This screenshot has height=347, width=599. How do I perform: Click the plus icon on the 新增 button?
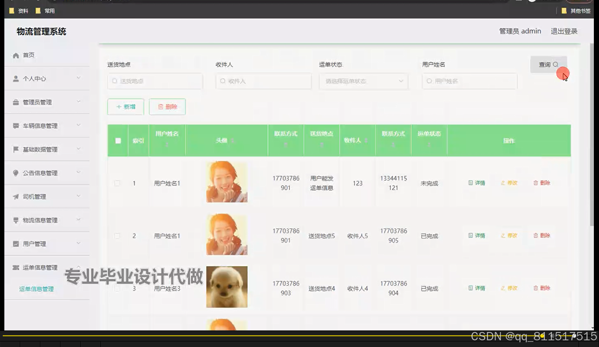[119, 106]
